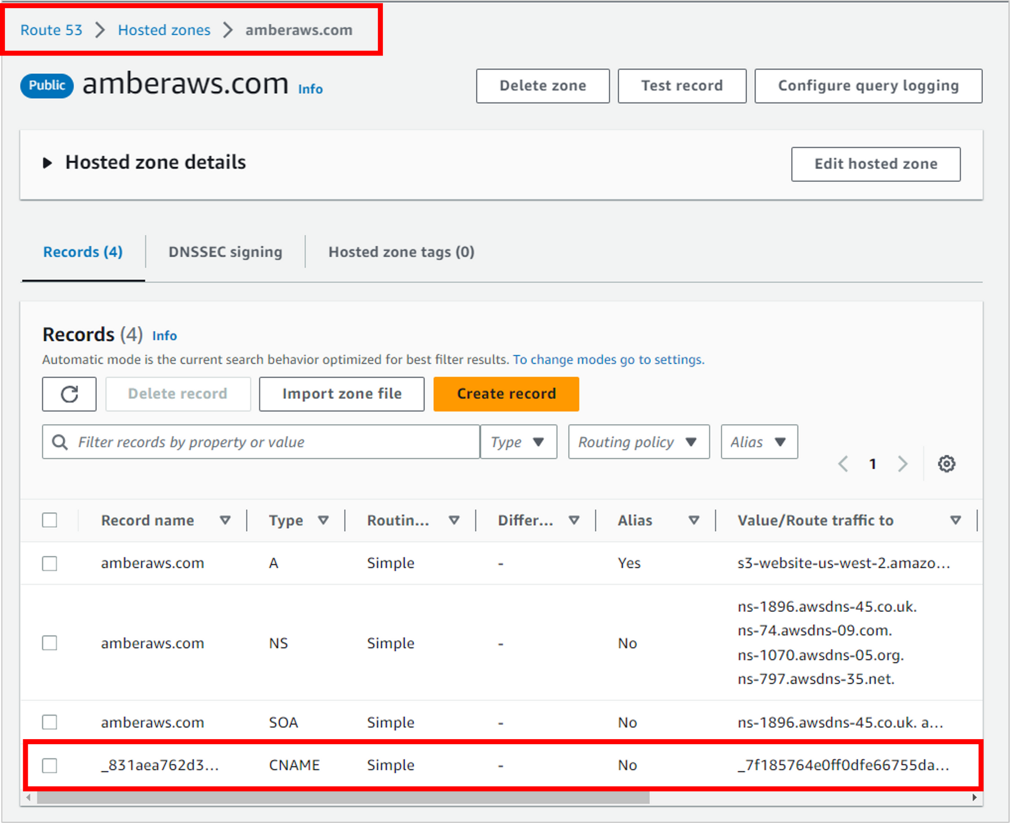Toggle the select-all records checkbox

[49, 520]
